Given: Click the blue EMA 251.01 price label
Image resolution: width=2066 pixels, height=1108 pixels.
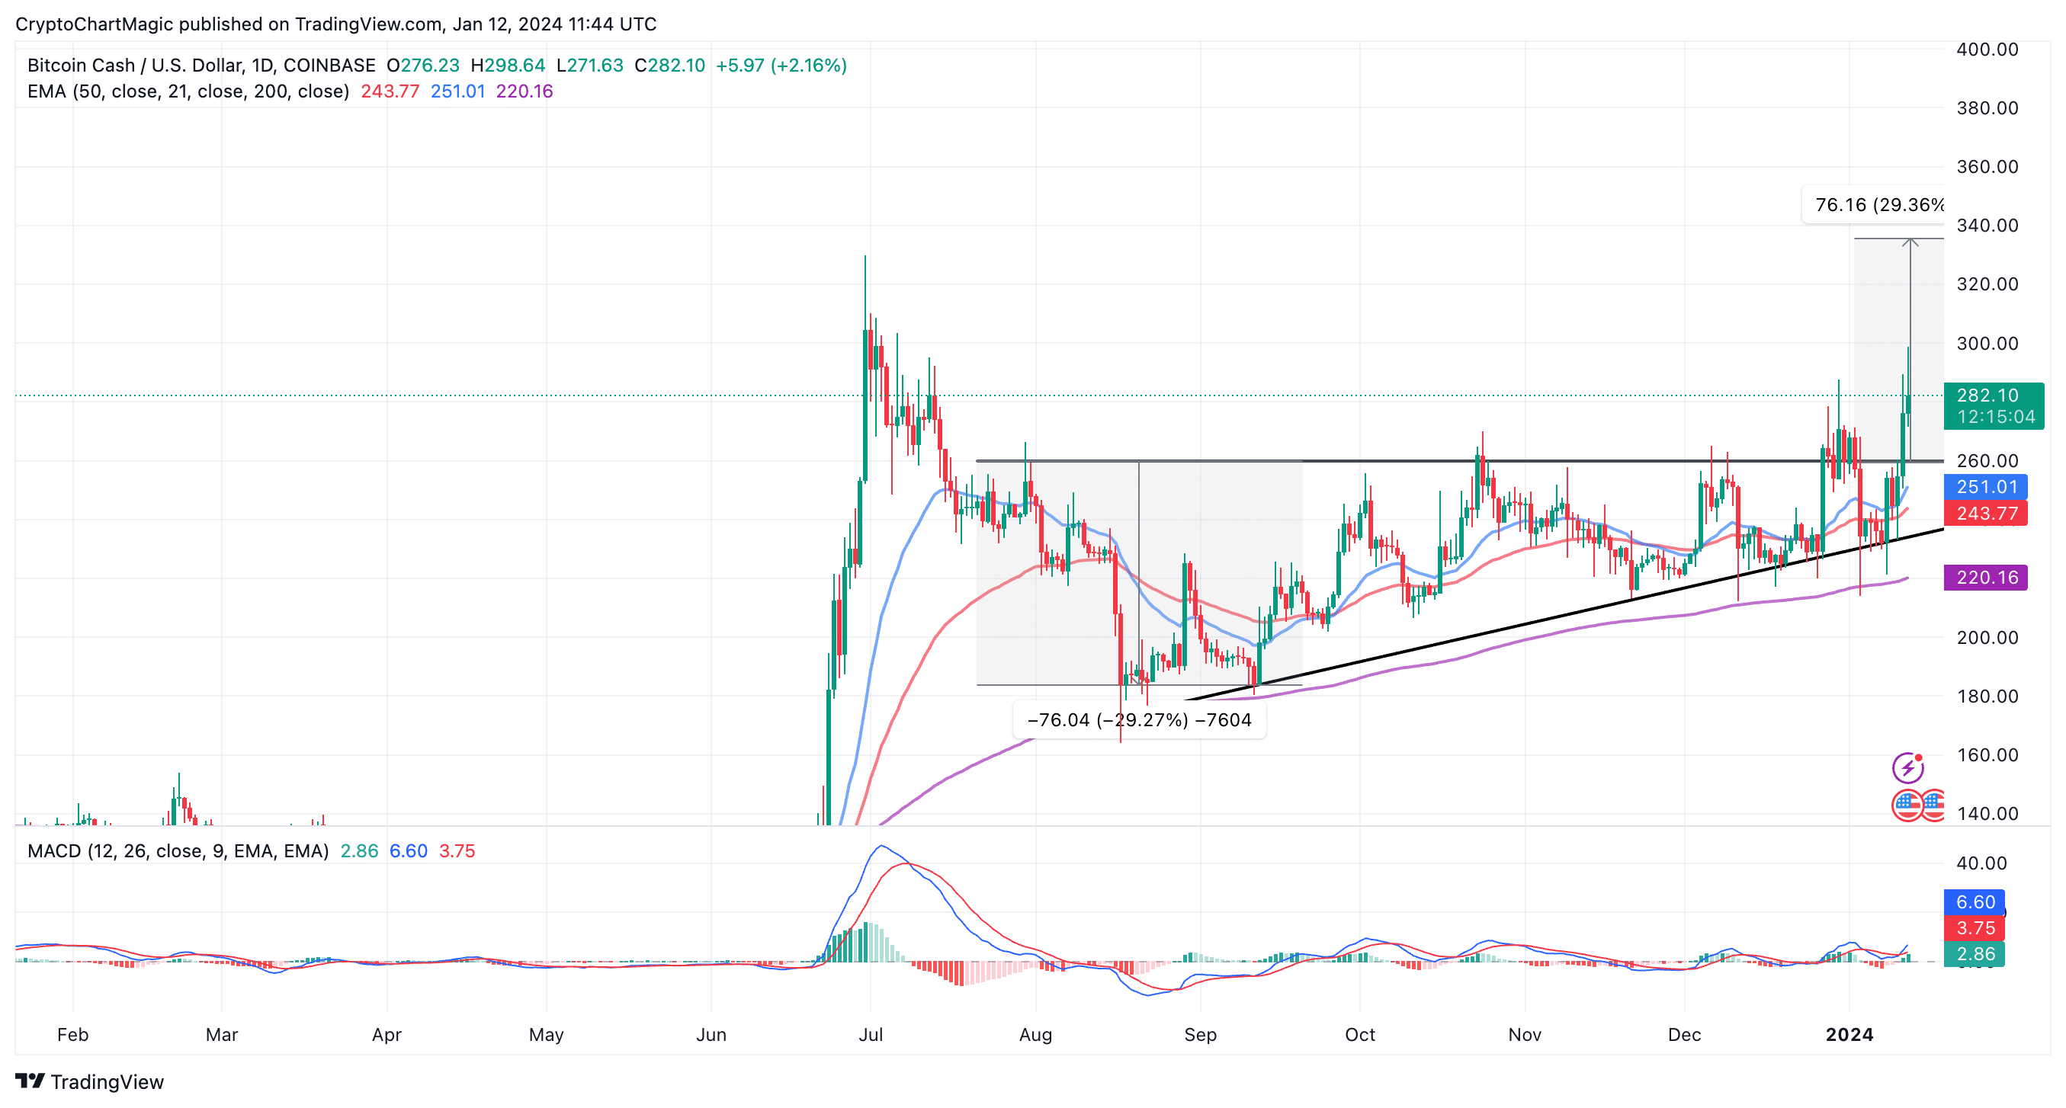Looking at the screenshot, I should [x=1986, y=487].
